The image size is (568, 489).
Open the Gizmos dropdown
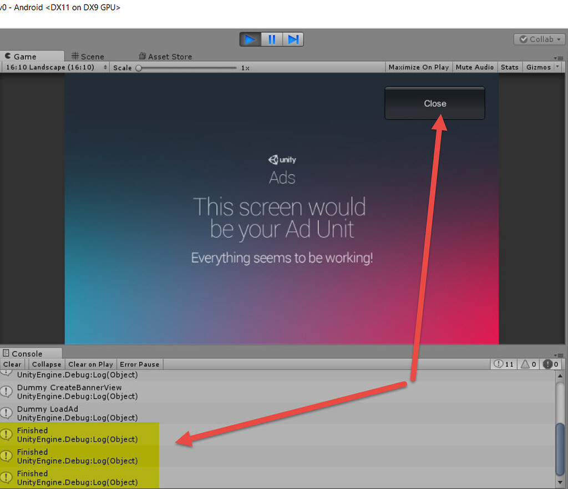click(539, 67)
